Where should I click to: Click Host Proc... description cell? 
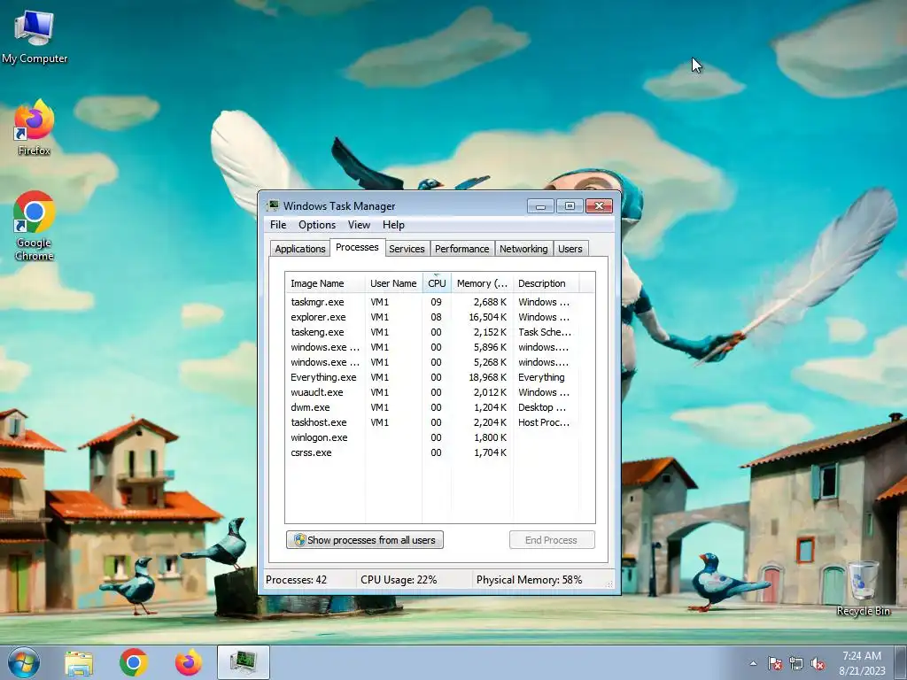[544, 422]
